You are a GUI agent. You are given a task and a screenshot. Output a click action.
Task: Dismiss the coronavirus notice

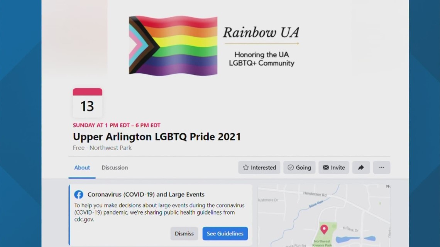click(x=184, y=234)
